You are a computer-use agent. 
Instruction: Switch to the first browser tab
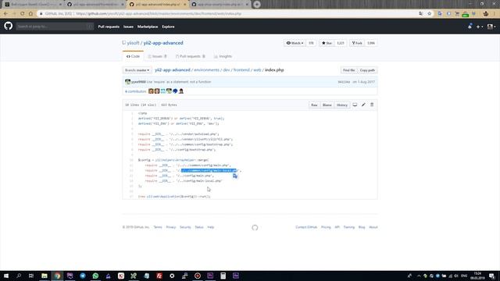pos(32,5)
